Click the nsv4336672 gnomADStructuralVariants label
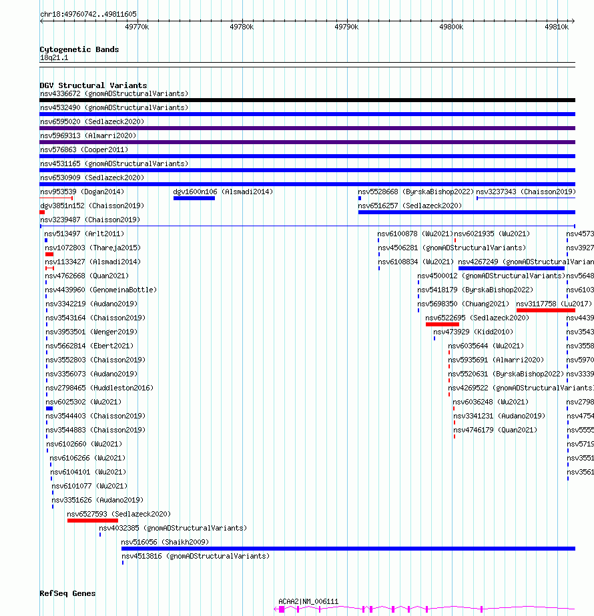Viewport: 594px width, 616px height. click(114, 93)
